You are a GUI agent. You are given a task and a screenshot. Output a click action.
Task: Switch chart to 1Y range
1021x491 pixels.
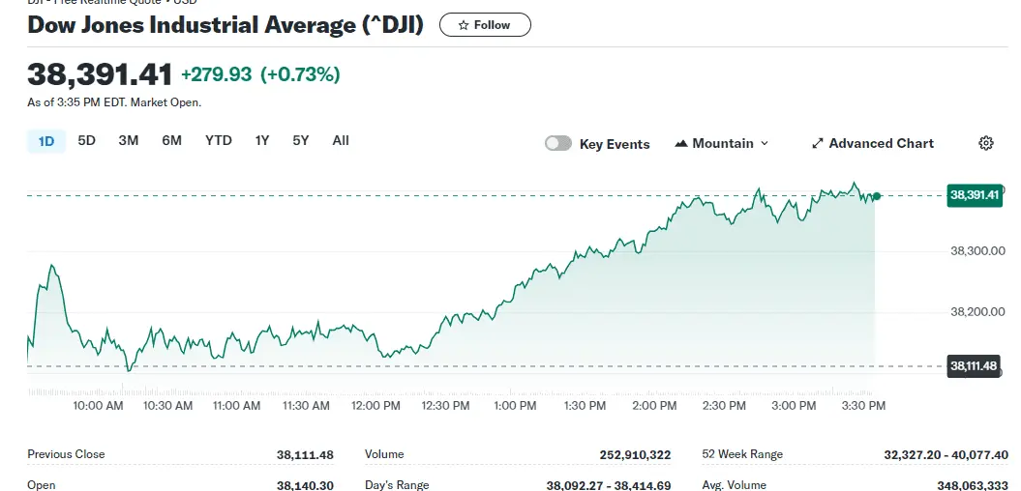(x=262, y=140)
